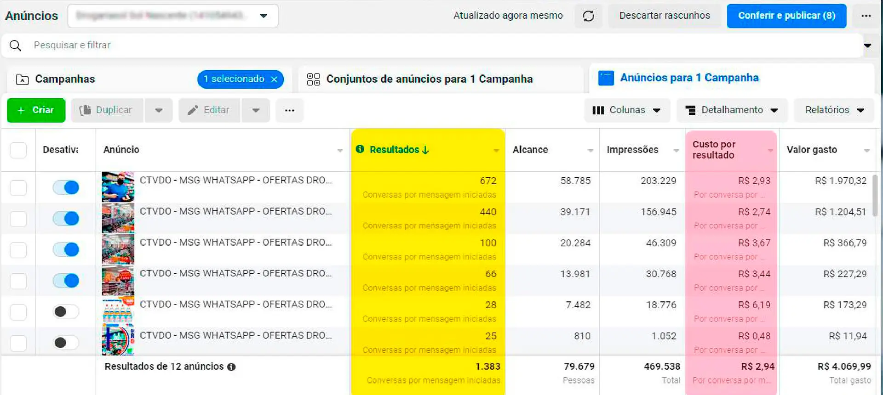This screenshot has height=395, width=883.
Task: Switch to the Campanhas tab
Action: pyautogui.click(x=65, y=79)
